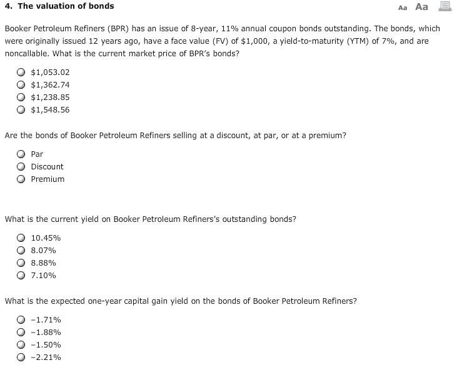Select the 7.10% radio button
This screenshot has height=375, width=457.
click(21, 276)
